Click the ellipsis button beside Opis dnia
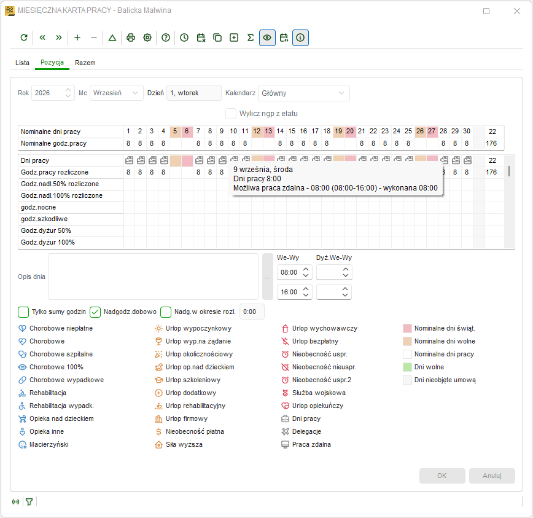 pyautogui.click(x=268, y=277)
